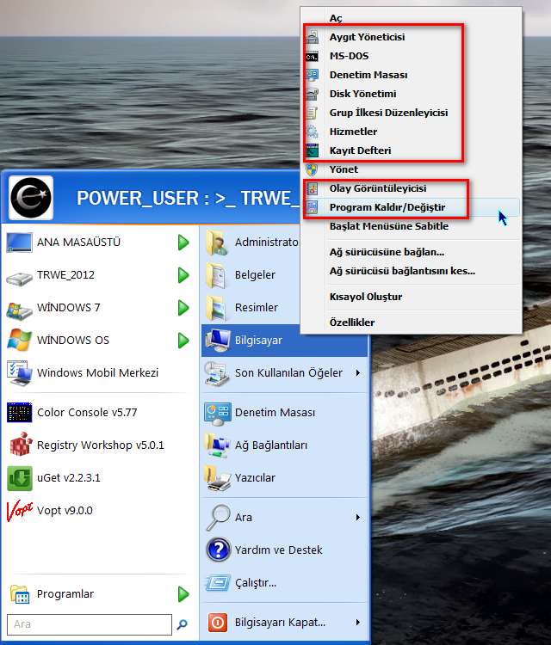Click the Çalıştır... label
Image resolution: width=551 pixels, height=645 pixels.
(x=256, y=583)
